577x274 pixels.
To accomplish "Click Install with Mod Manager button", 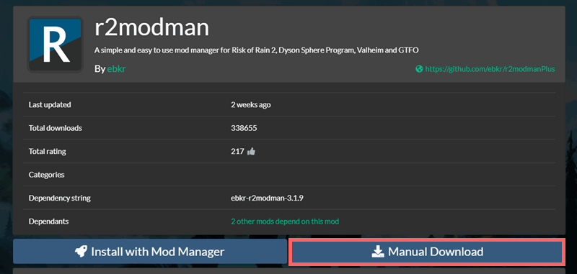I will [x=150, y=252].
